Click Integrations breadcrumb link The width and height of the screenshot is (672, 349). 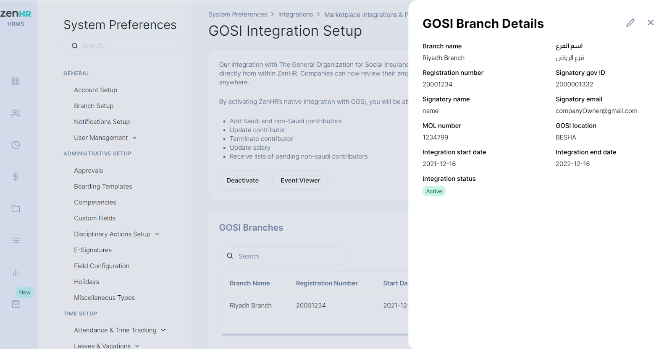point(296,14)
